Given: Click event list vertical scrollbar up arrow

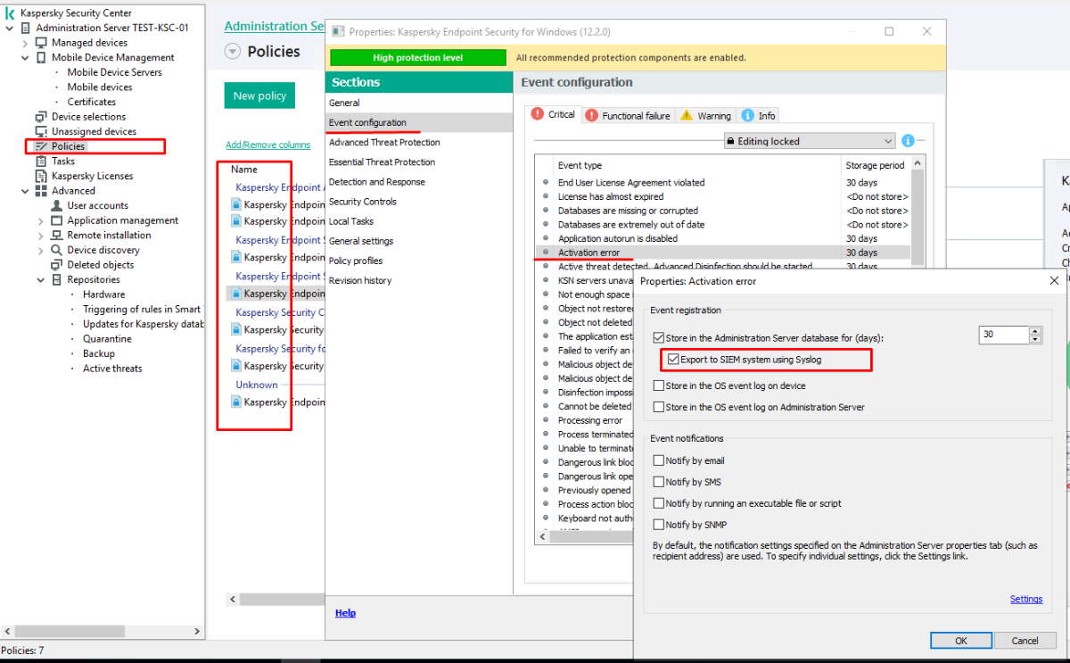Looking at the screenshot, I should [x=918, y=162].
